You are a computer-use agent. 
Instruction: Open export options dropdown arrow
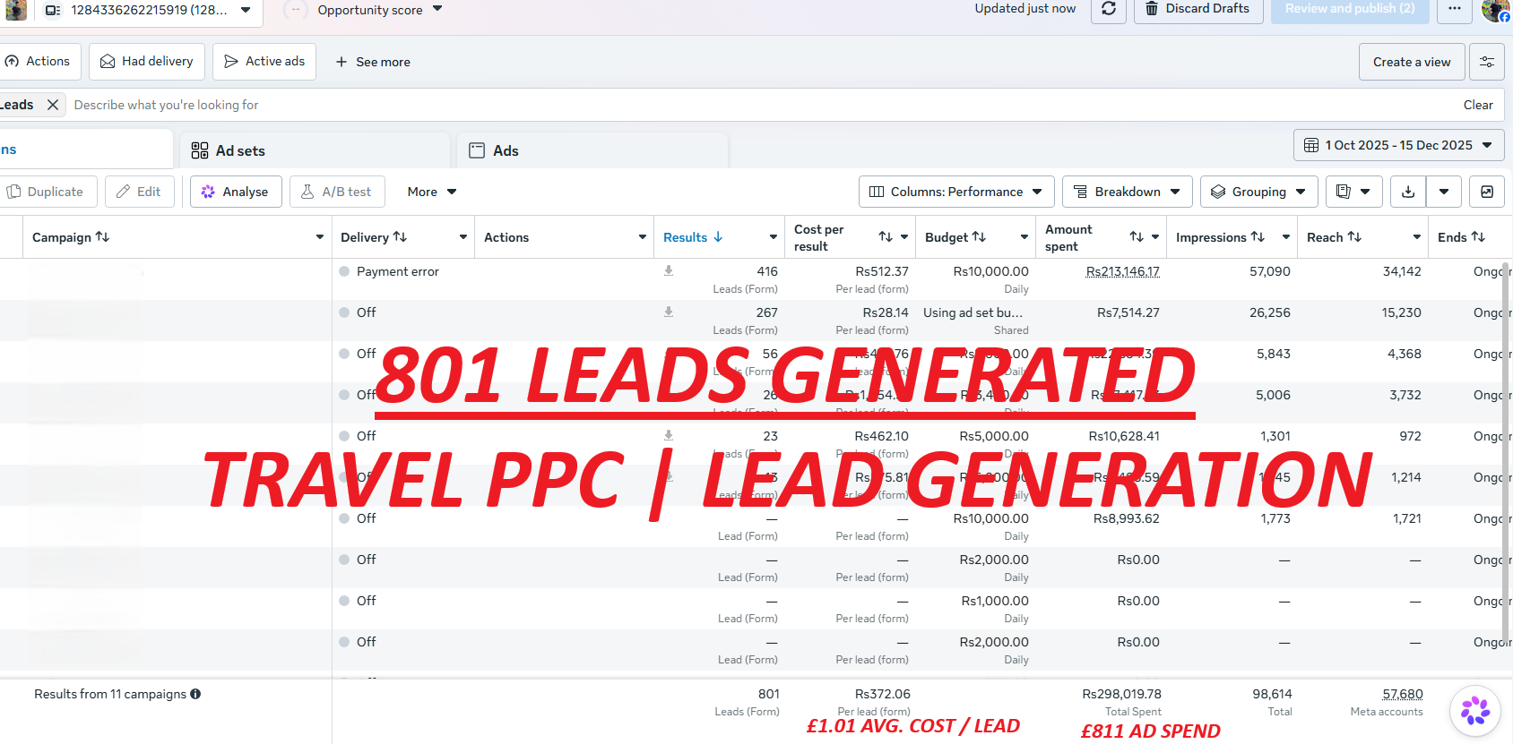coord(1444,192)
